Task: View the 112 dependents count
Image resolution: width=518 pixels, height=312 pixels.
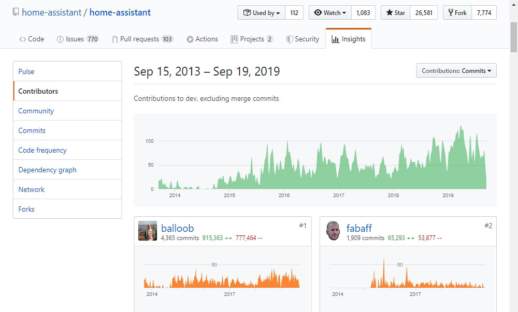Action: pyautogui.click(x=294, y=12)
